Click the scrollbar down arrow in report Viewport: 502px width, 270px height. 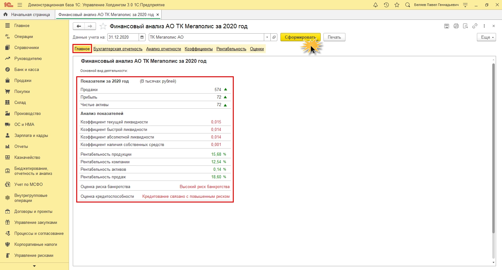coord(493,262)
